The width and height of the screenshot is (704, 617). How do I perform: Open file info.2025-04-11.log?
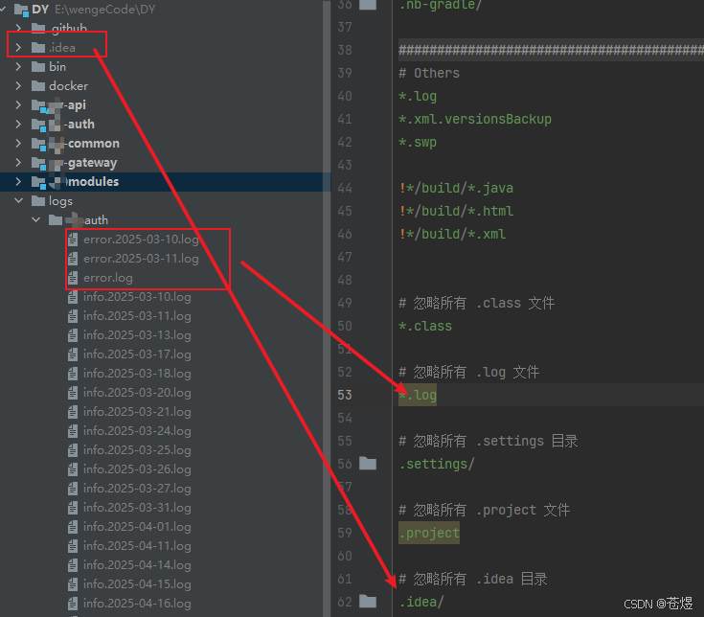(137, 546)
